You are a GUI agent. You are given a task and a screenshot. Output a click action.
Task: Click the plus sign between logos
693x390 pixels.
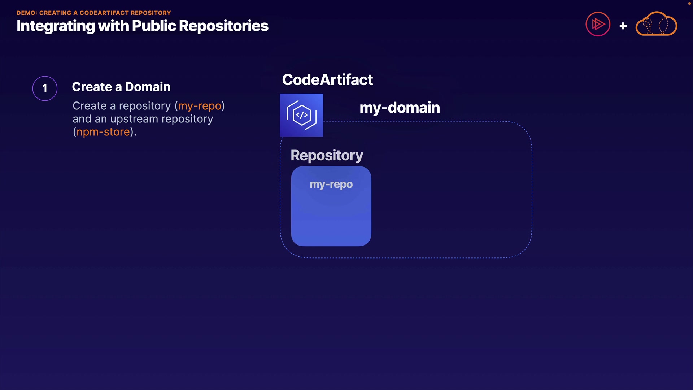(623, 26)
